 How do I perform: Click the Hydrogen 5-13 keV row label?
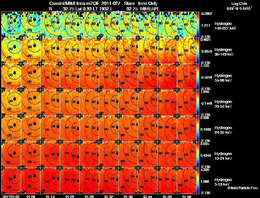point(223,182)
